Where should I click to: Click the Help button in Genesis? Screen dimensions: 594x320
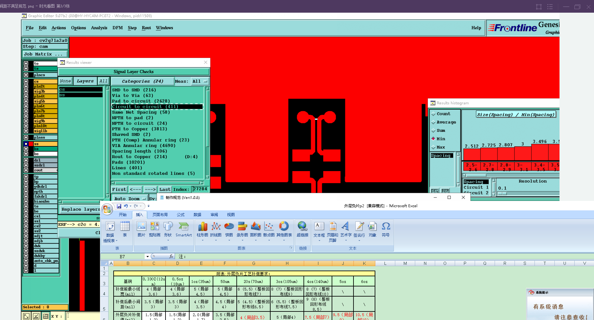pos(476,28)
